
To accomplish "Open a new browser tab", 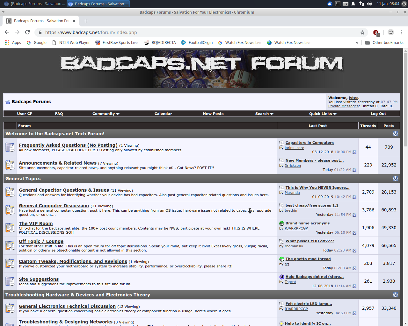I will (x=86, y=21).
